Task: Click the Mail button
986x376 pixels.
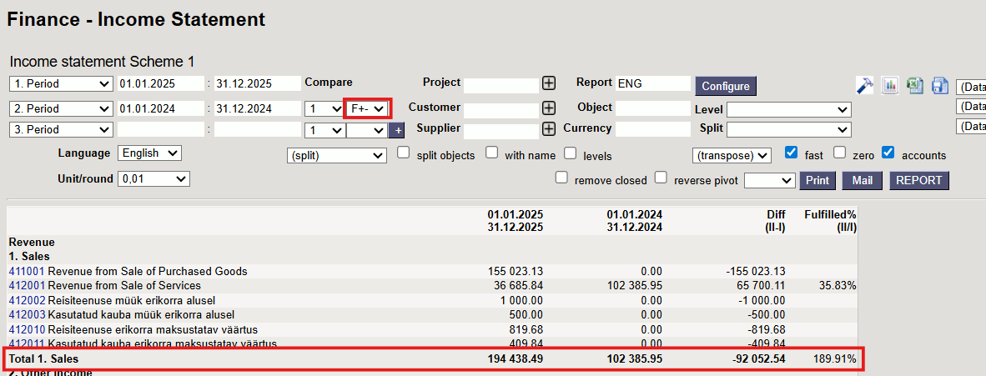Action: (x=862, y=180)
